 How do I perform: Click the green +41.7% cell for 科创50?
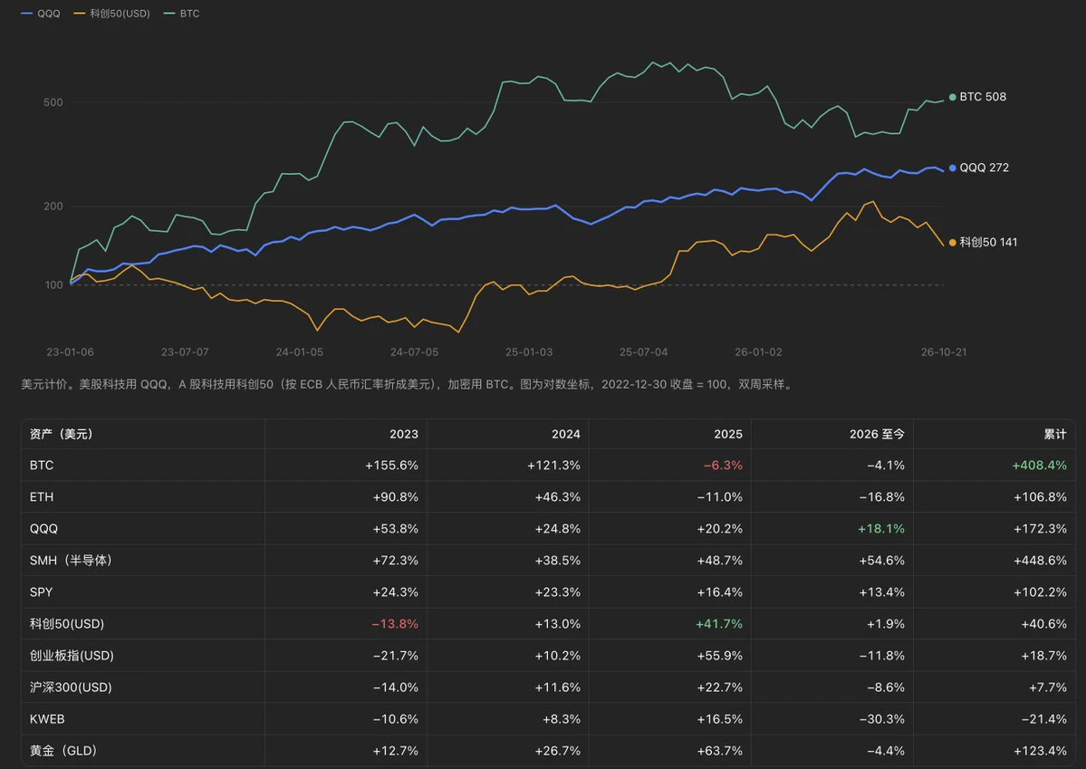pos(719,624)
